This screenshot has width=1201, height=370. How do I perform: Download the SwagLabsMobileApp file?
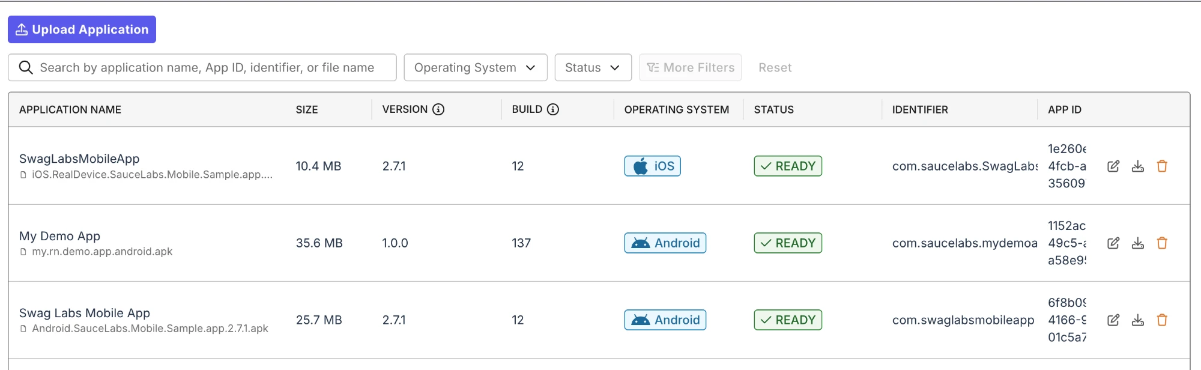[x=1138, y=166]
